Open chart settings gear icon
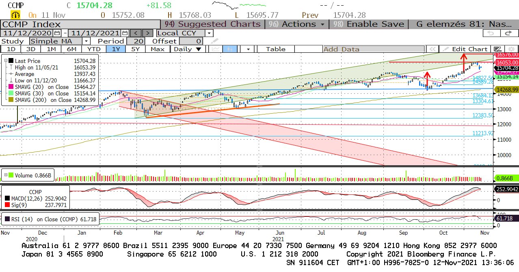 (511, 49)
